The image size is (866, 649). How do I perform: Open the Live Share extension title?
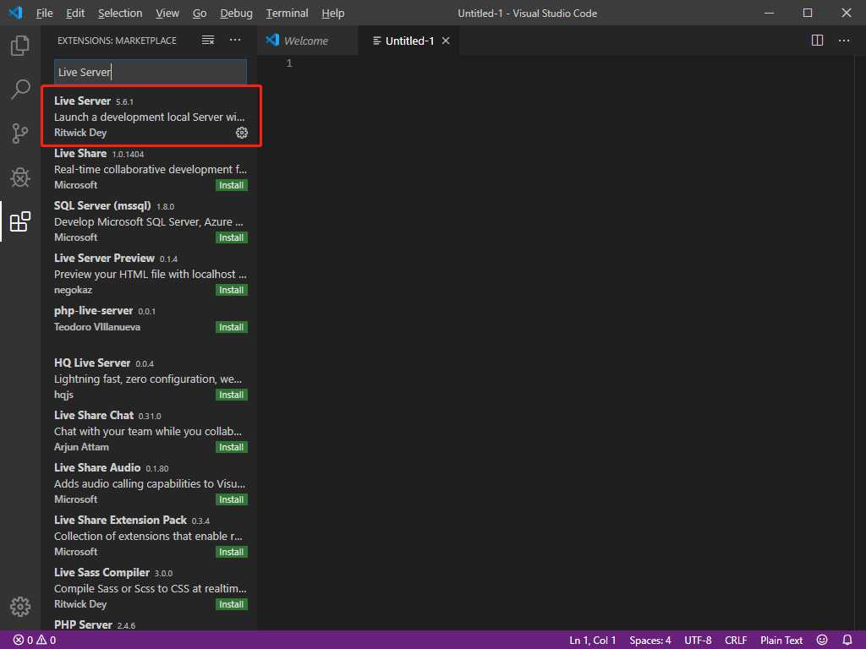click(80, 154)
